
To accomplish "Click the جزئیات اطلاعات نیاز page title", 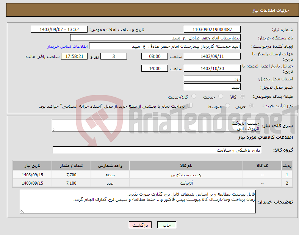I will (271, 10).
